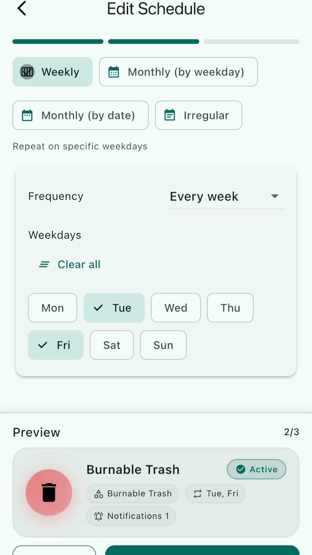Click the Notifications bell icon
Image resolution: width=312 pixels, height=555 pixels.
point(99,516)
